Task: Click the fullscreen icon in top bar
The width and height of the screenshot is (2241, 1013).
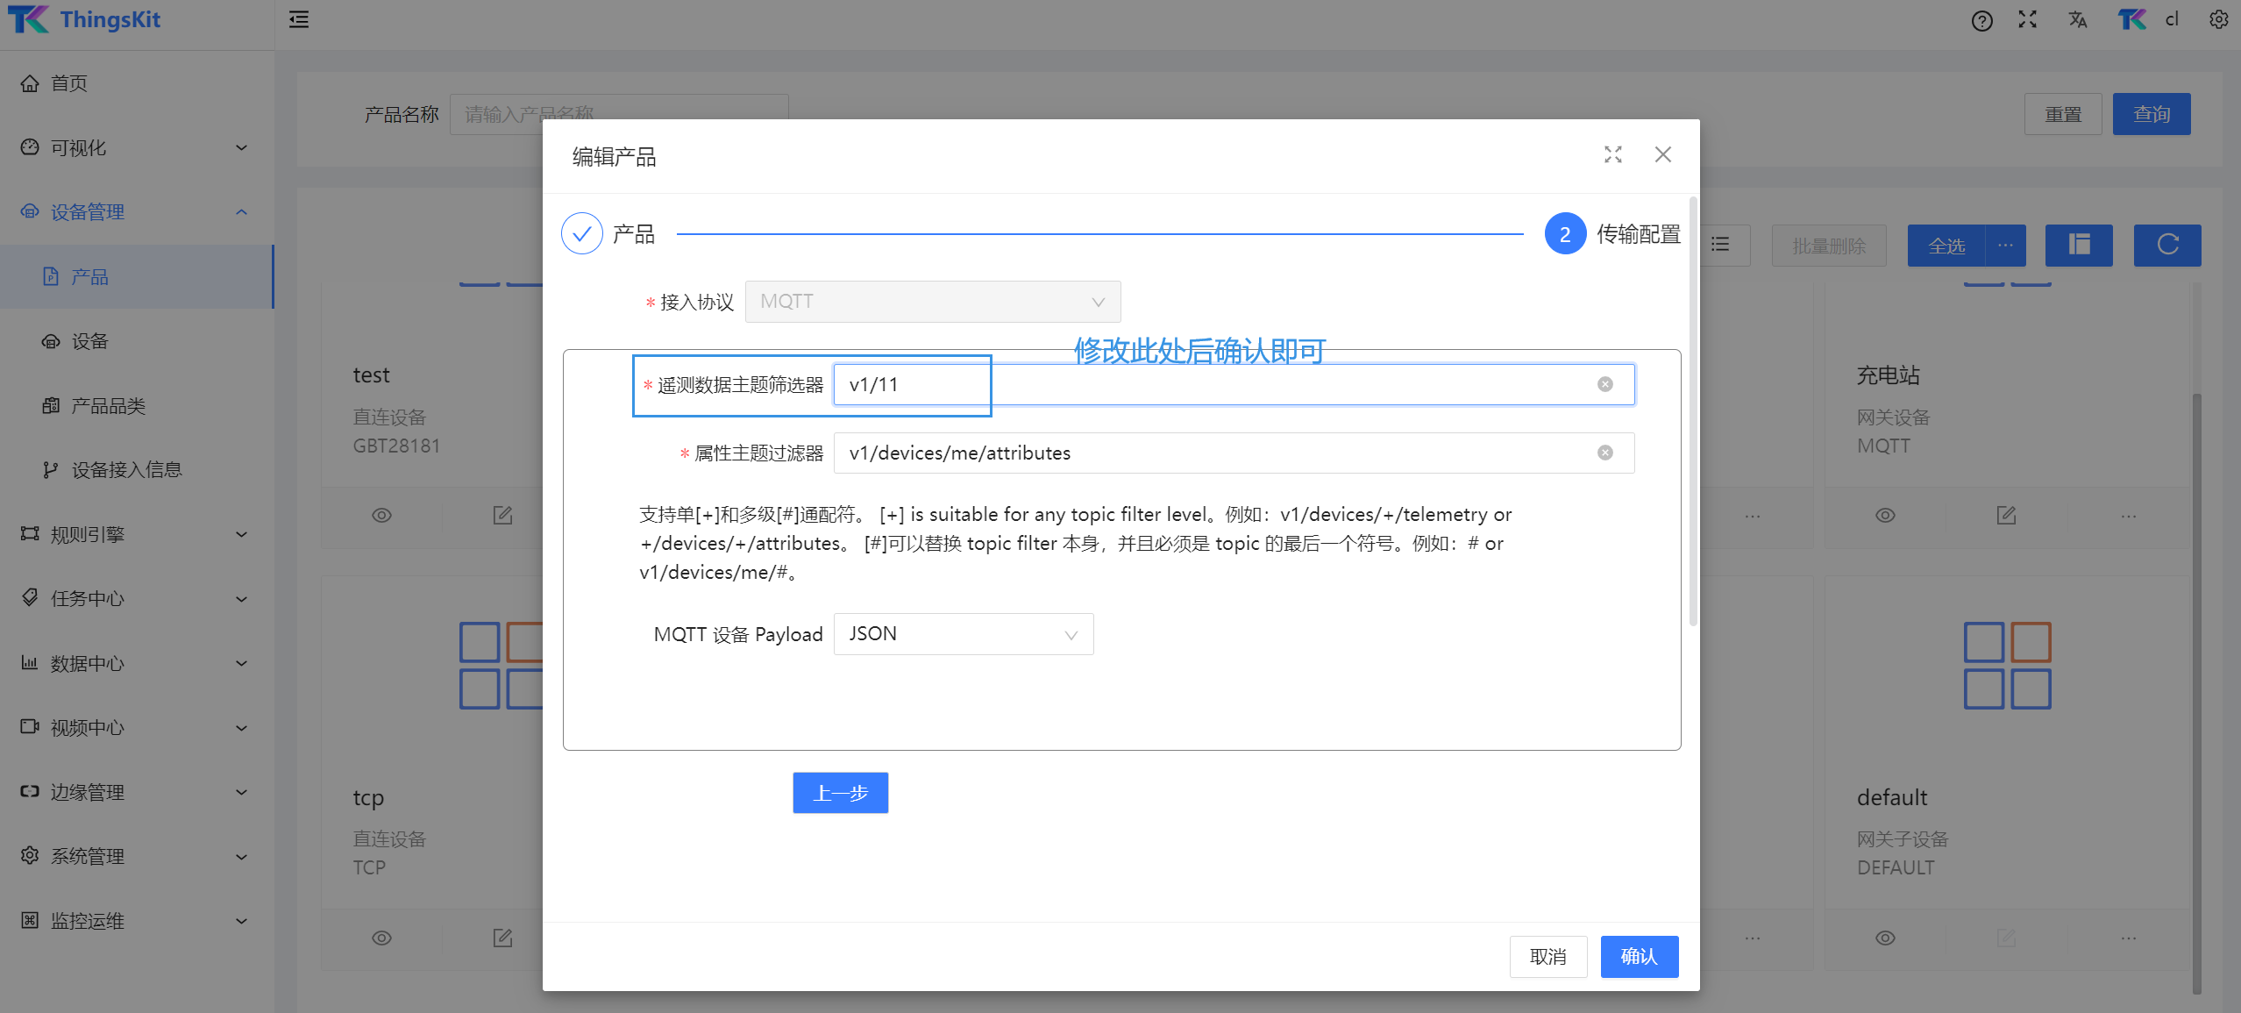Action: (2027, 19)
